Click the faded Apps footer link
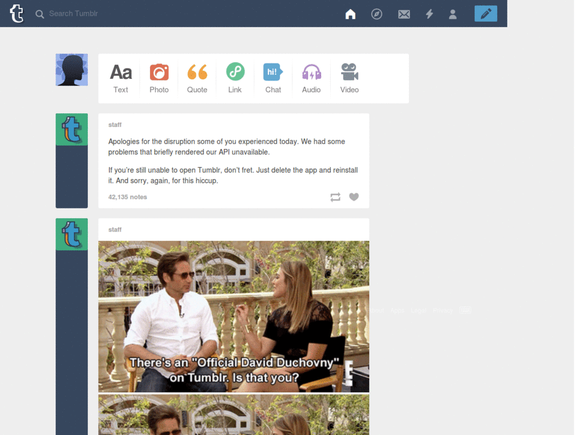Viewport: 580px width, 435px height. tap(397, 310)
